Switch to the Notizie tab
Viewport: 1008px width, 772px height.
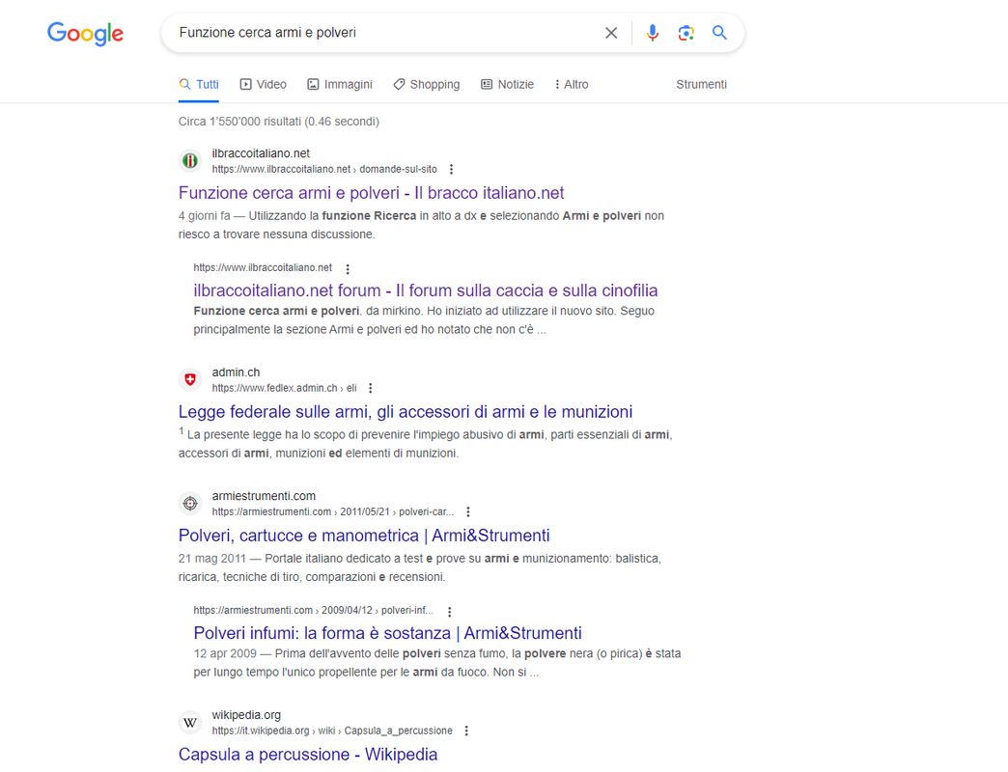pyautogui.click(x=507, y=84)
